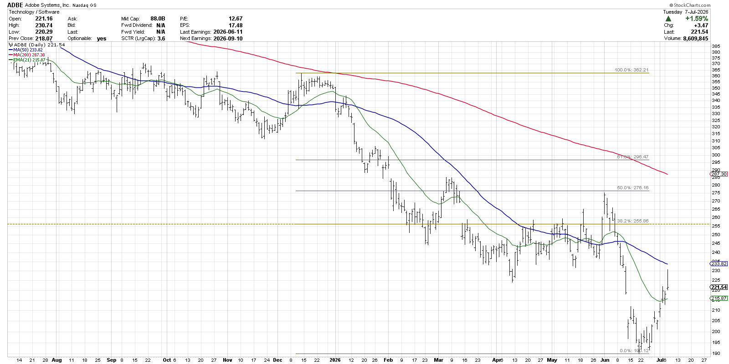The height and width of the screenshot is (364, 729).
Task: Click the Jun label on the date axis
Action: coord(605,360)
